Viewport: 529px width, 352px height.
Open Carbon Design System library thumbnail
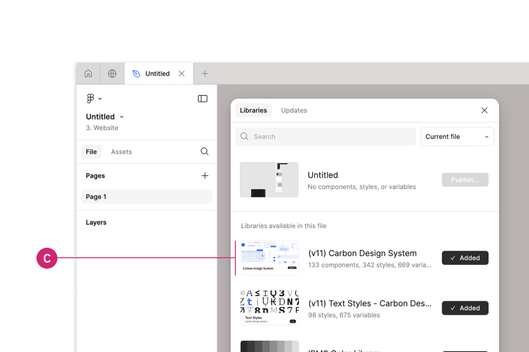(x=270, y=258)
